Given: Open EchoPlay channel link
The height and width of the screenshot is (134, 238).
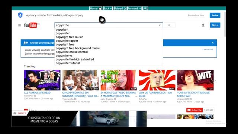Looking at the screenshot, I should (x=143, y=99).
